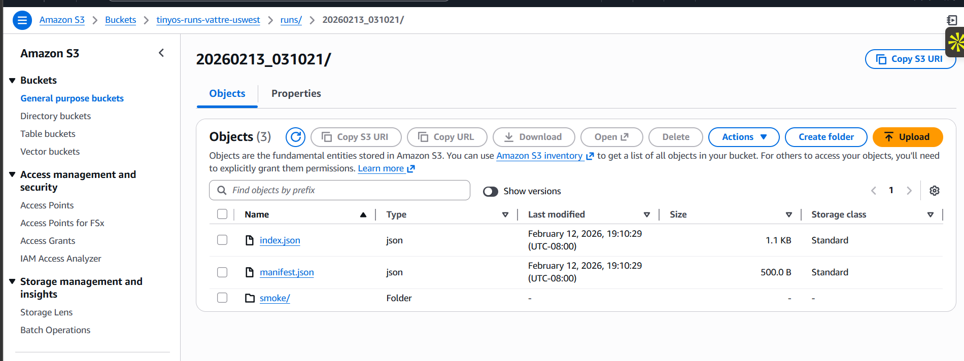Click the Copy URL button

click(447, 137)
